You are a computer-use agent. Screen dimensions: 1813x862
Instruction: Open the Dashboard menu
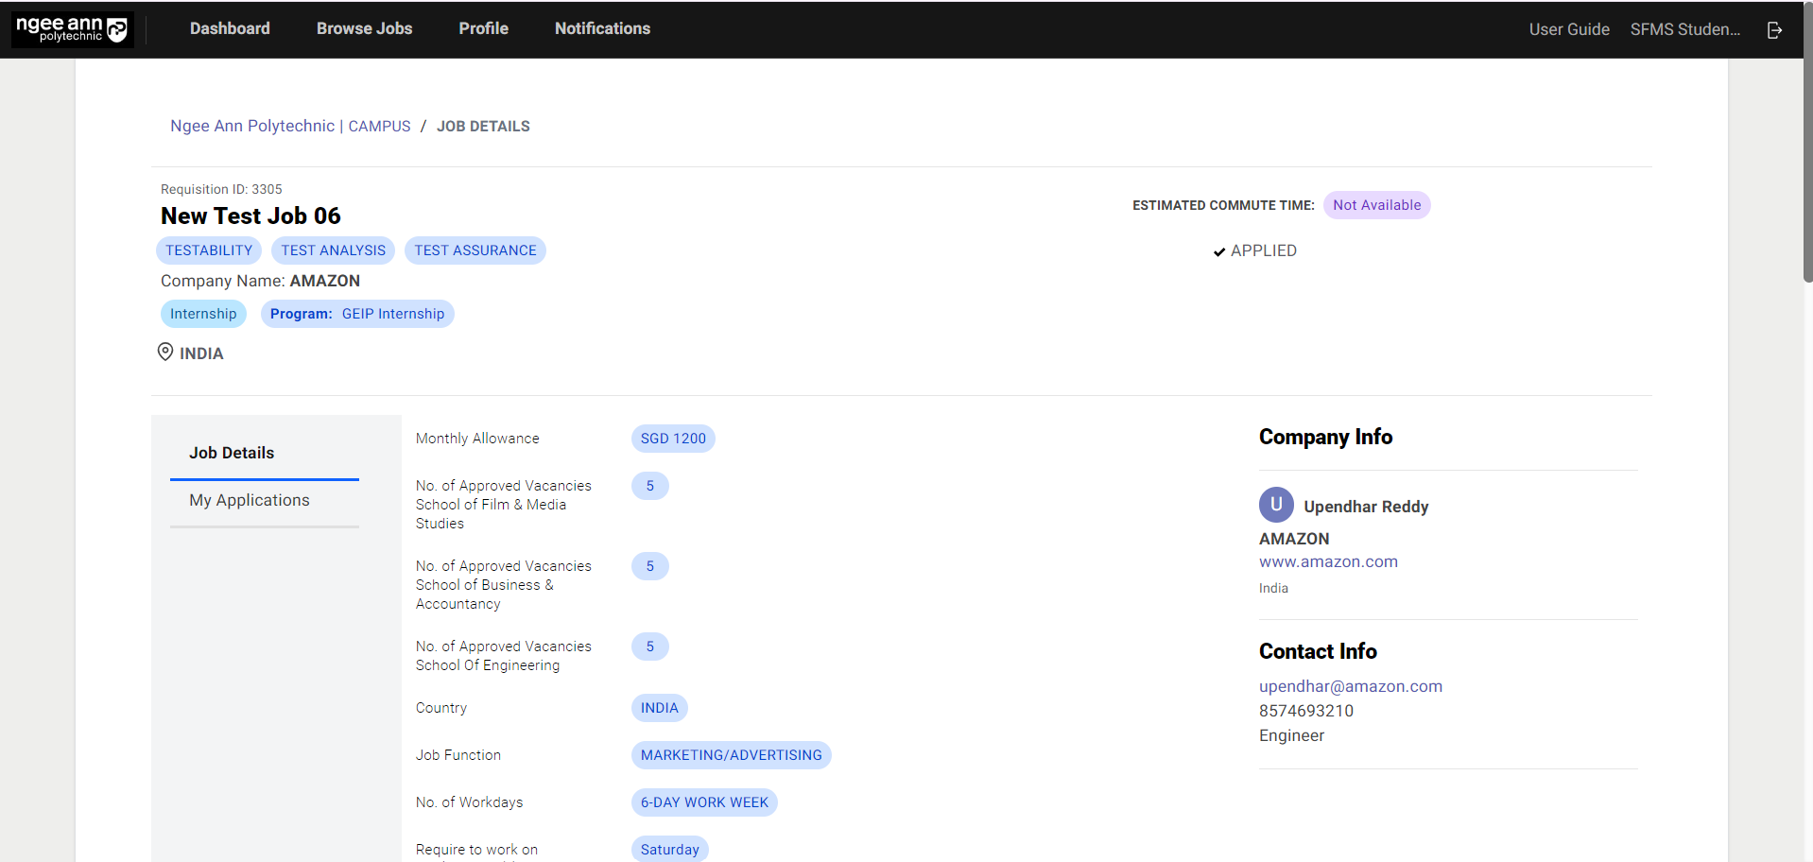[230, 28]
